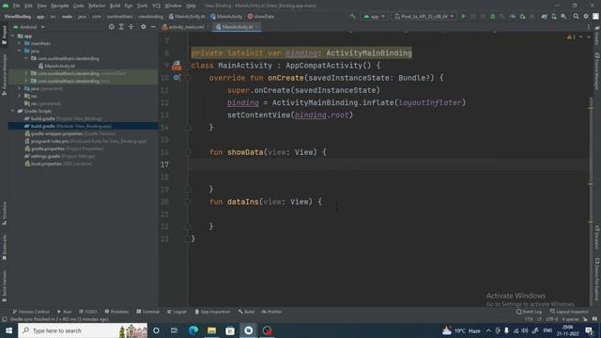601x338 pixels.
Task: Expand all in Project panel toolbar
Action: [121, 27]
